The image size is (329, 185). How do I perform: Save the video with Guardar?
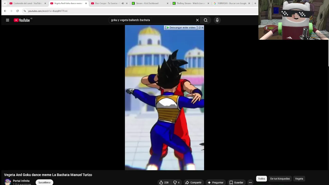click(x=236, y=182)
